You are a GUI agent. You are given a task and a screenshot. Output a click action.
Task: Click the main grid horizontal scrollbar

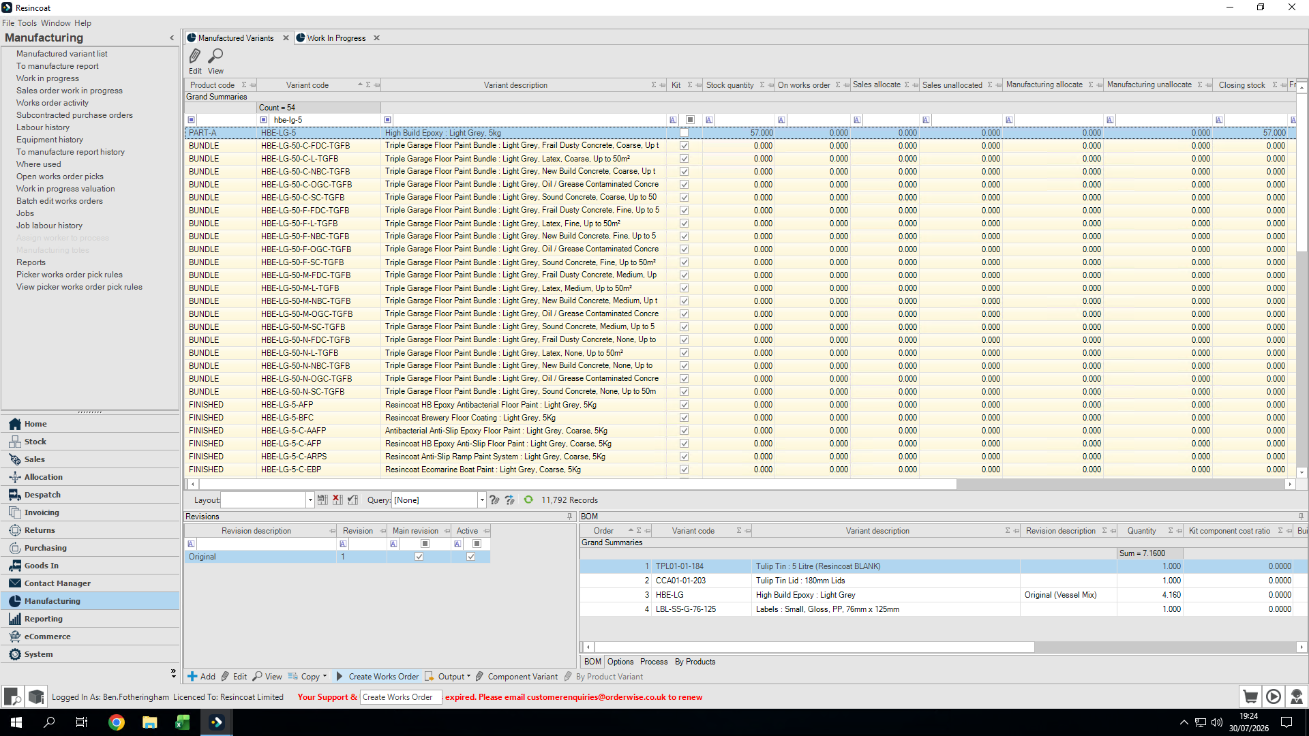point(577,484)
